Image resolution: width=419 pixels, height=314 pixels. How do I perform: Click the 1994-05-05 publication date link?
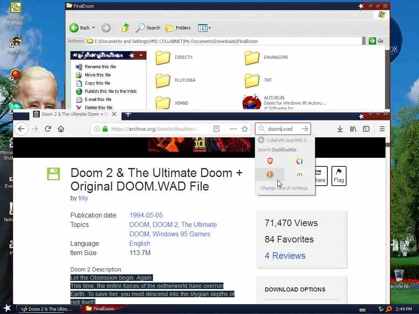(146, 215)
